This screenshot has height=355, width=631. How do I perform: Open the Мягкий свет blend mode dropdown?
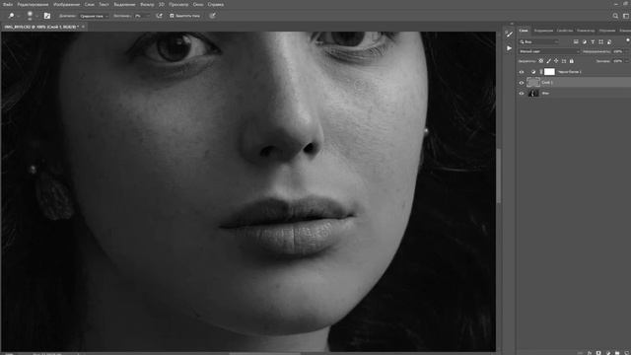click(549, 51)
